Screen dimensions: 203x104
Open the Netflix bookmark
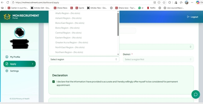point(151,8)
